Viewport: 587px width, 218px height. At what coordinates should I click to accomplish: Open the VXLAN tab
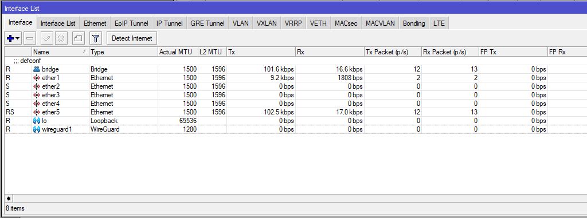point(267,23)
